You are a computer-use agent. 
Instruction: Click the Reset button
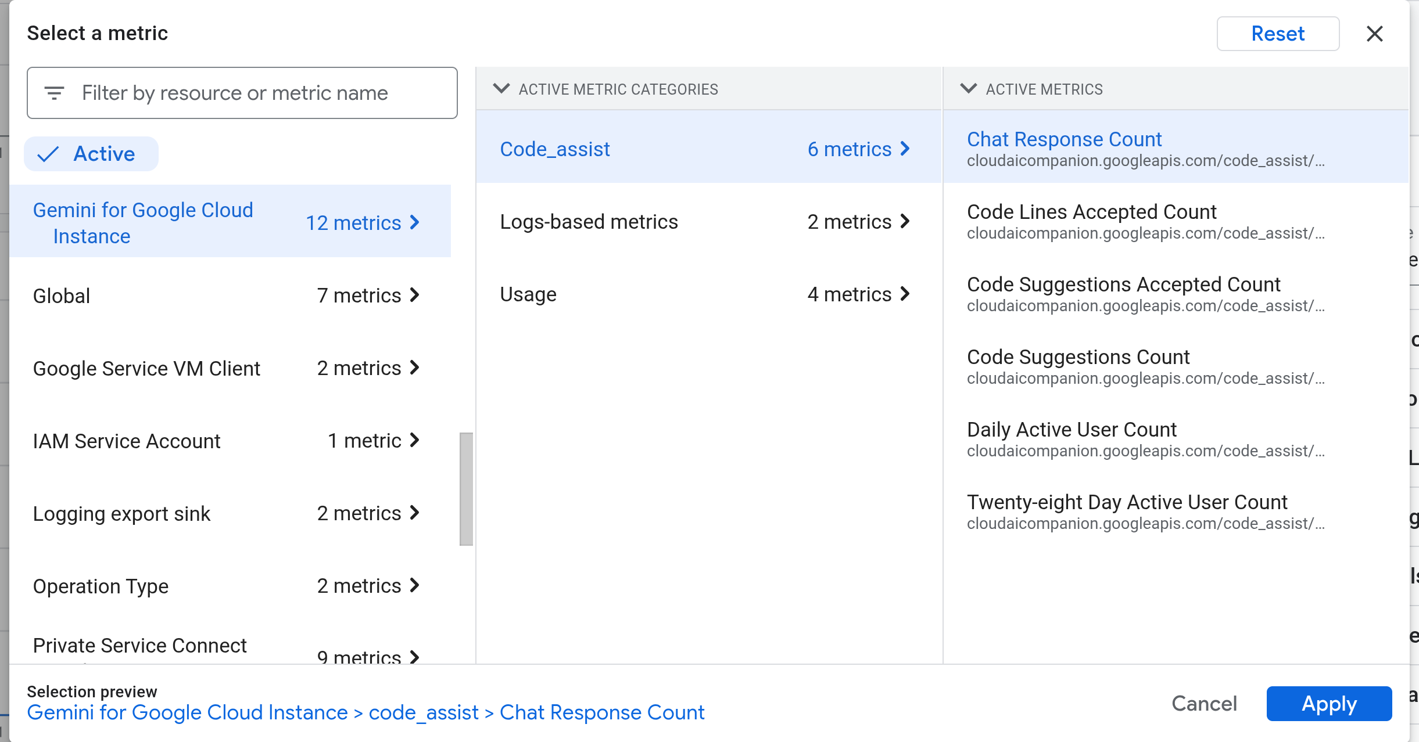pos(1278,34)
